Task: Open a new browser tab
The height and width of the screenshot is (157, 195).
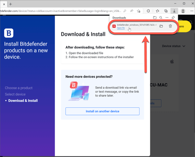Action: coord(10,4)
